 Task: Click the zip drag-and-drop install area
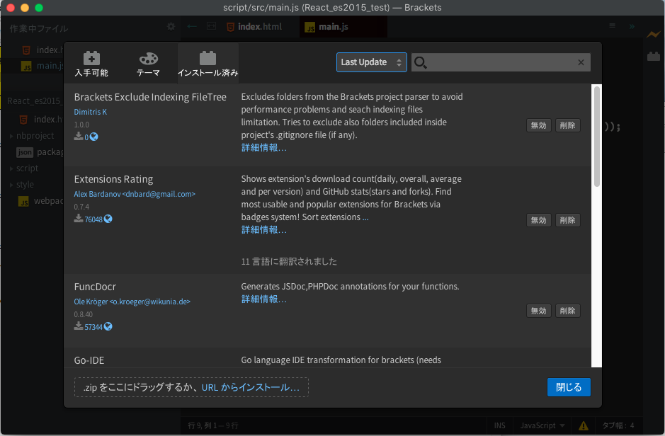(191, 387)
